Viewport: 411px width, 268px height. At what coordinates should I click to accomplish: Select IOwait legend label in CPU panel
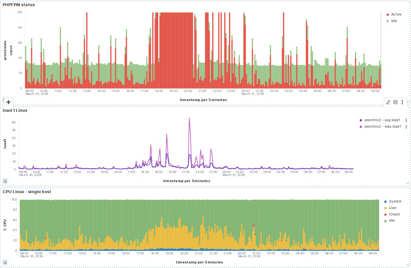[394, 214]
